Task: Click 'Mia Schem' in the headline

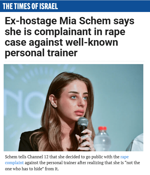Action: (x=85, y=21)
